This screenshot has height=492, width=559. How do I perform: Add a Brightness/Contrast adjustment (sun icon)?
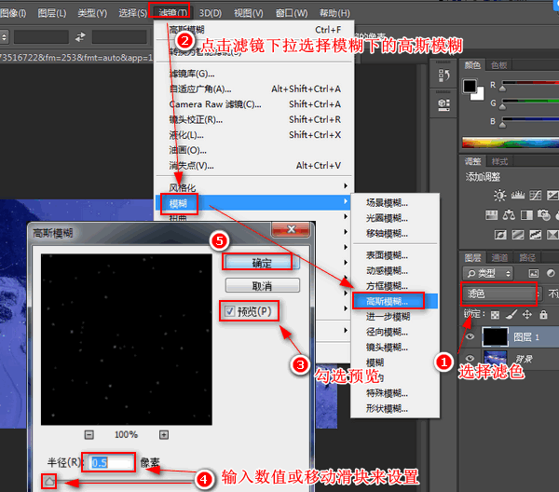(x=499, y=195)
